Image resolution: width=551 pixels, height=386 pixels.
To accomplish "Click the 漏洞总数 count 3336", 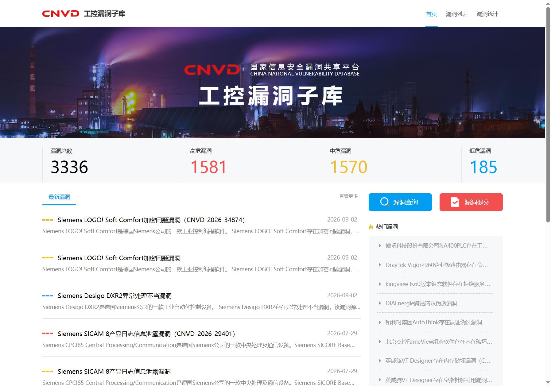I will coord(69,167).
